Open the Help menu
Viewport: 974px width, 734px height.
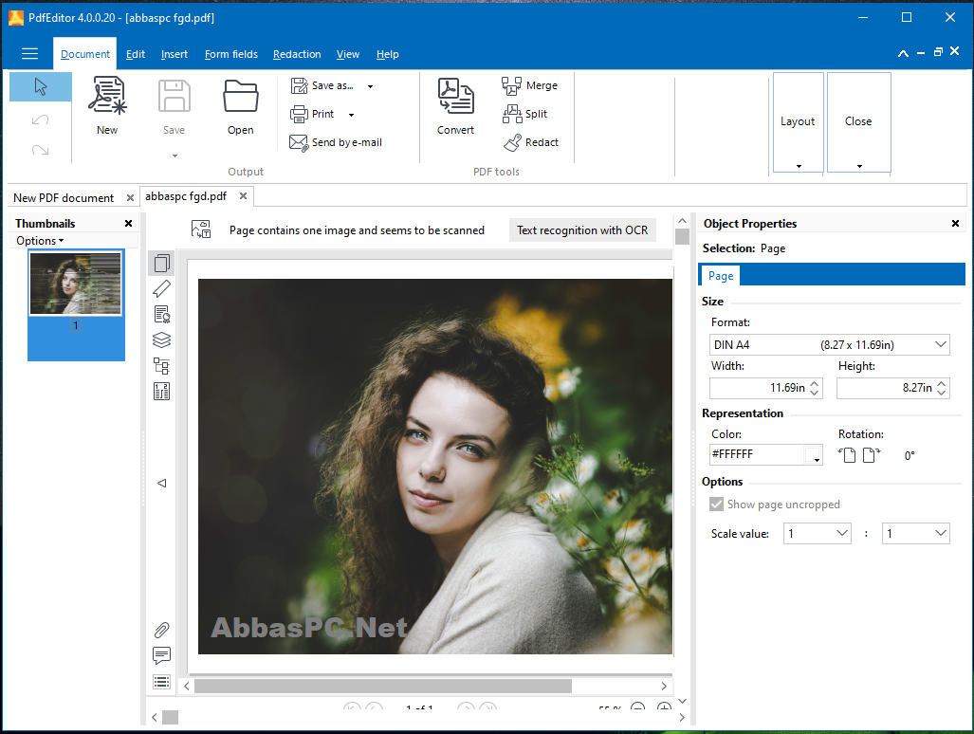pos(388,54)
